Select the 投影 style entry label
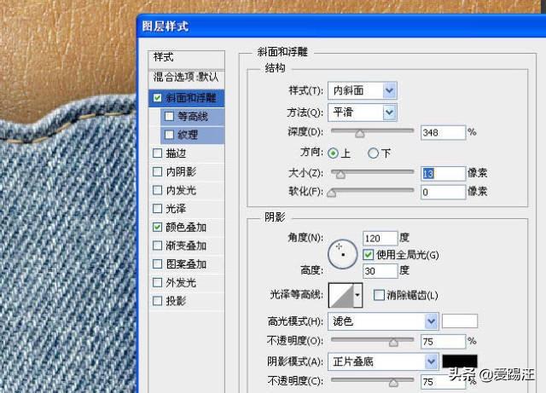Image resolution: width=546 pixels, height=393 pixels. click(x=176, y=300)
